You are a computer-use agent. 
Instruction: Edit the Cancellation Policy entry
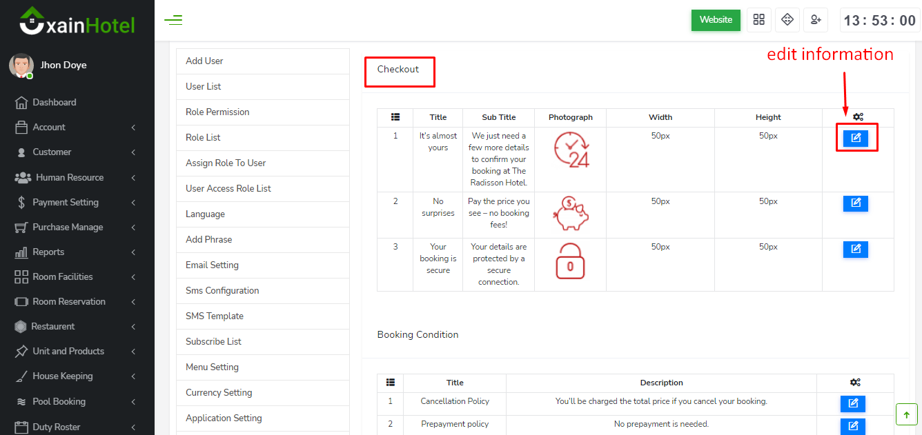[x=853, y=403]
